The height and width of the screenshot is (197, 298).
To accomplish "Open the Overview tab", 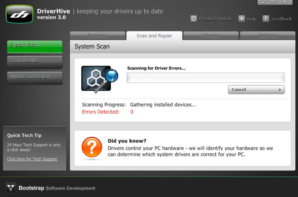I will (x=98, y=36).
